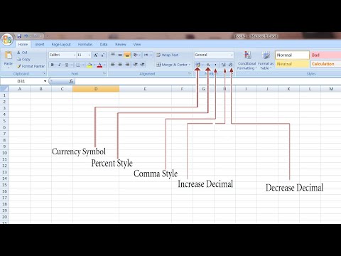Open the Calibri font name dropdown
341x256 pixels.
pyautogui.click(x=75, y=55)
